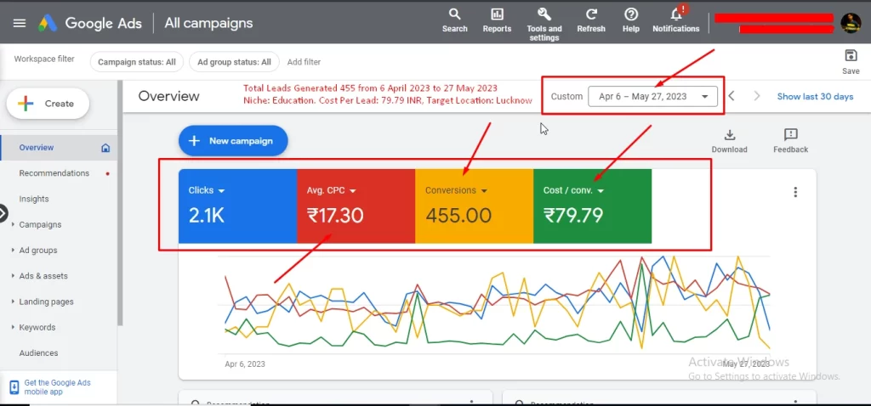The width and height of the screenshot is (871, 406).
Task: Go to next date range
Action: tap(756, 96)
